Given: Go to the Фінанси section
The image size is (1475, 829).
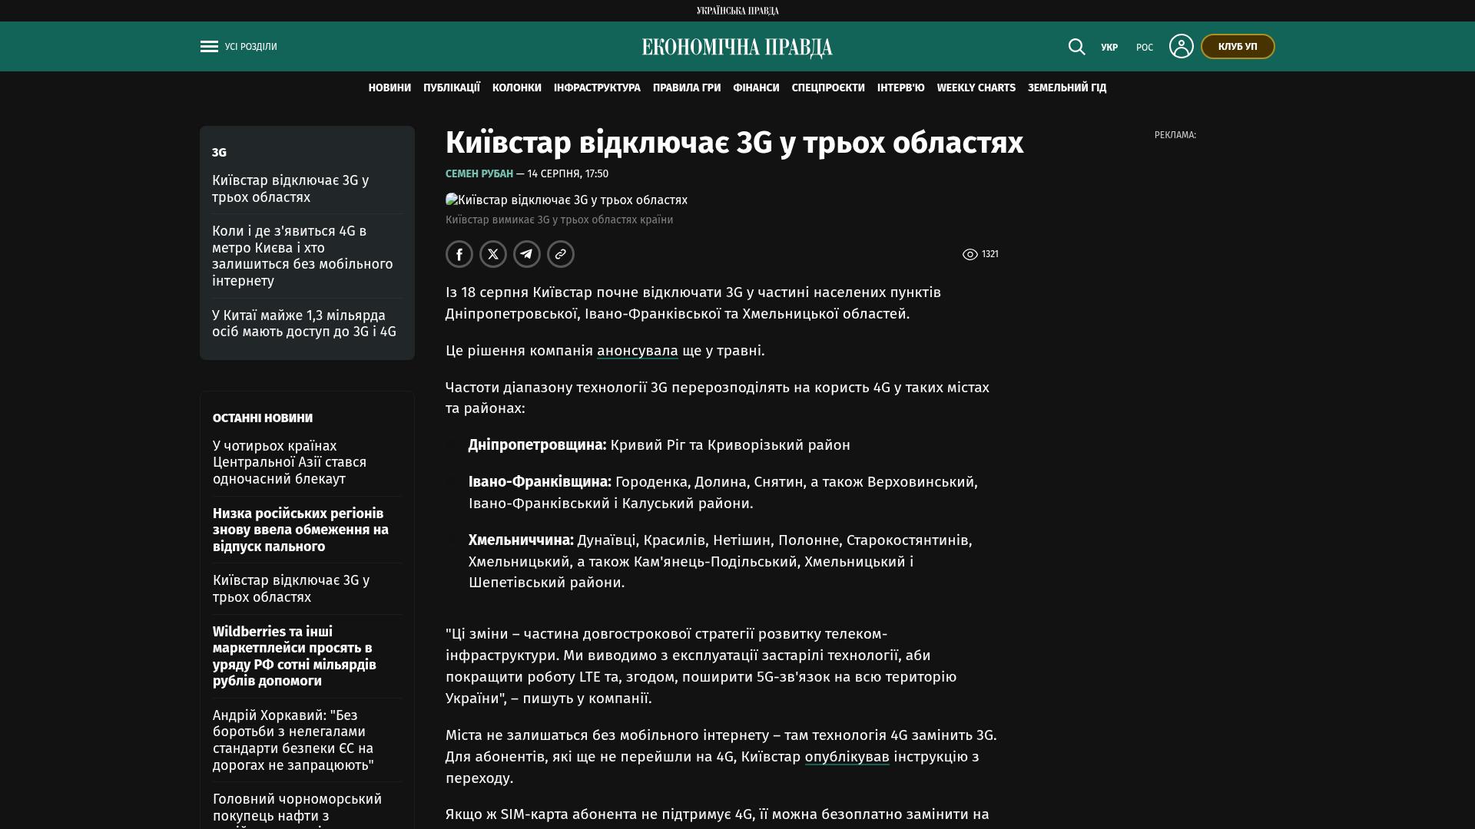Looking at the screenshot, I should (x=756, y=88).
